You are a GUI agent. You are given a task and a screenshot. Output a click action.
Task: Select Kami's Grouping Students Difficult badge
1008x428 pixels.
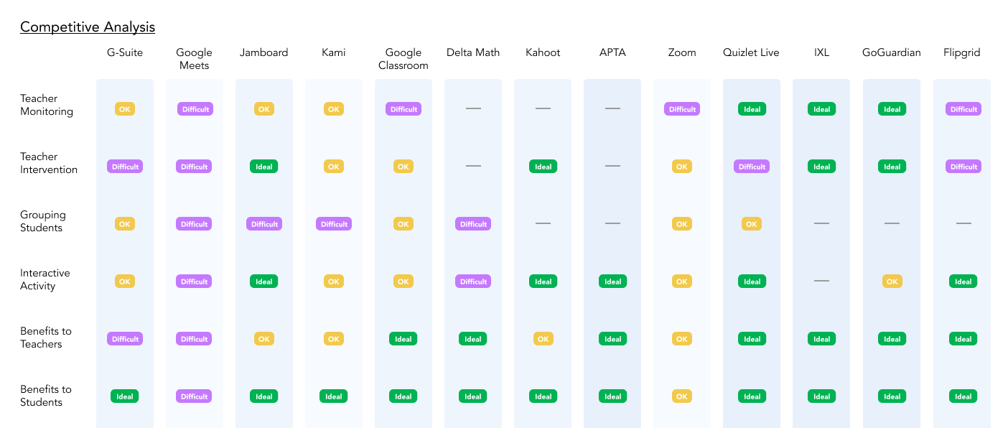tap(334, 224)
